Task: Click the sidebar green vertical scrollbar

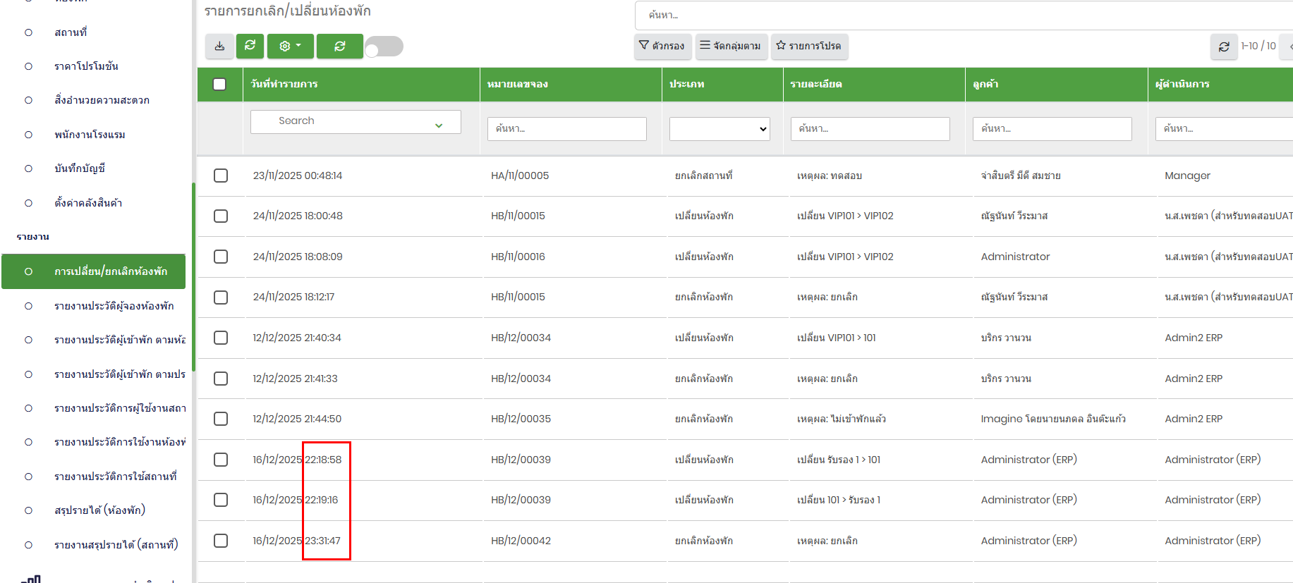Action: (193, 275)
